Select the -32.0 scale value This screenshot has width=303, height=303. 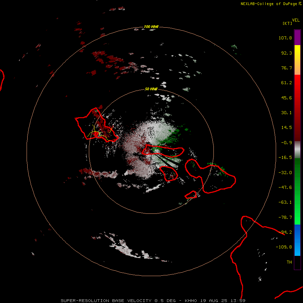click(285, 173)
